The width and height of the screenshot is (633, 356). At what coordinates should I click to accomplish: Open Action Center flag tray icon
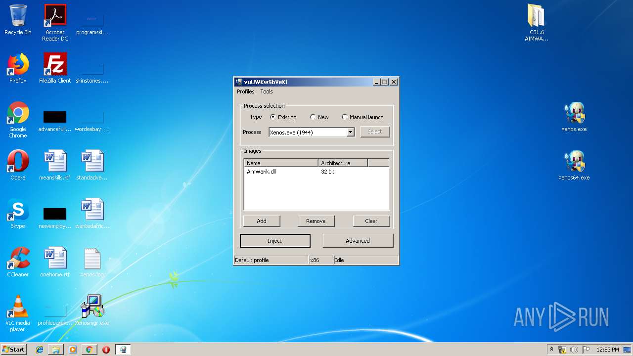pos(586,350)
